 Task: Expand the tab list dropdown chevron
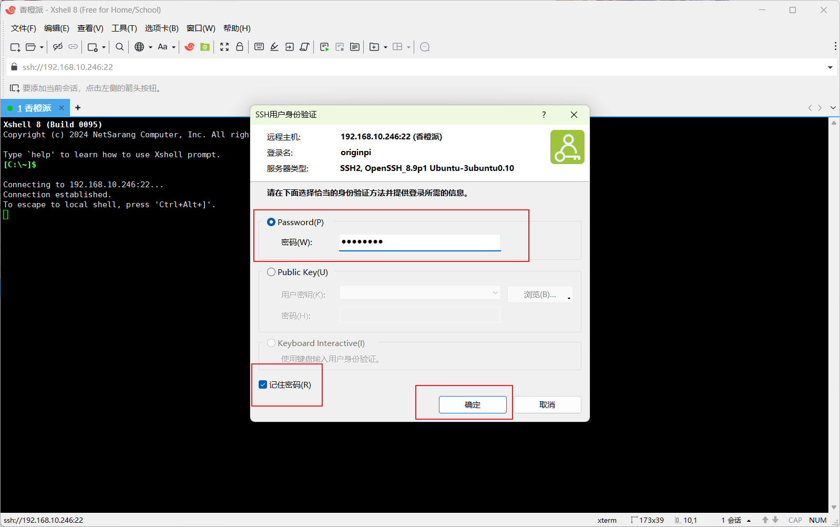[x=833, y=108]
